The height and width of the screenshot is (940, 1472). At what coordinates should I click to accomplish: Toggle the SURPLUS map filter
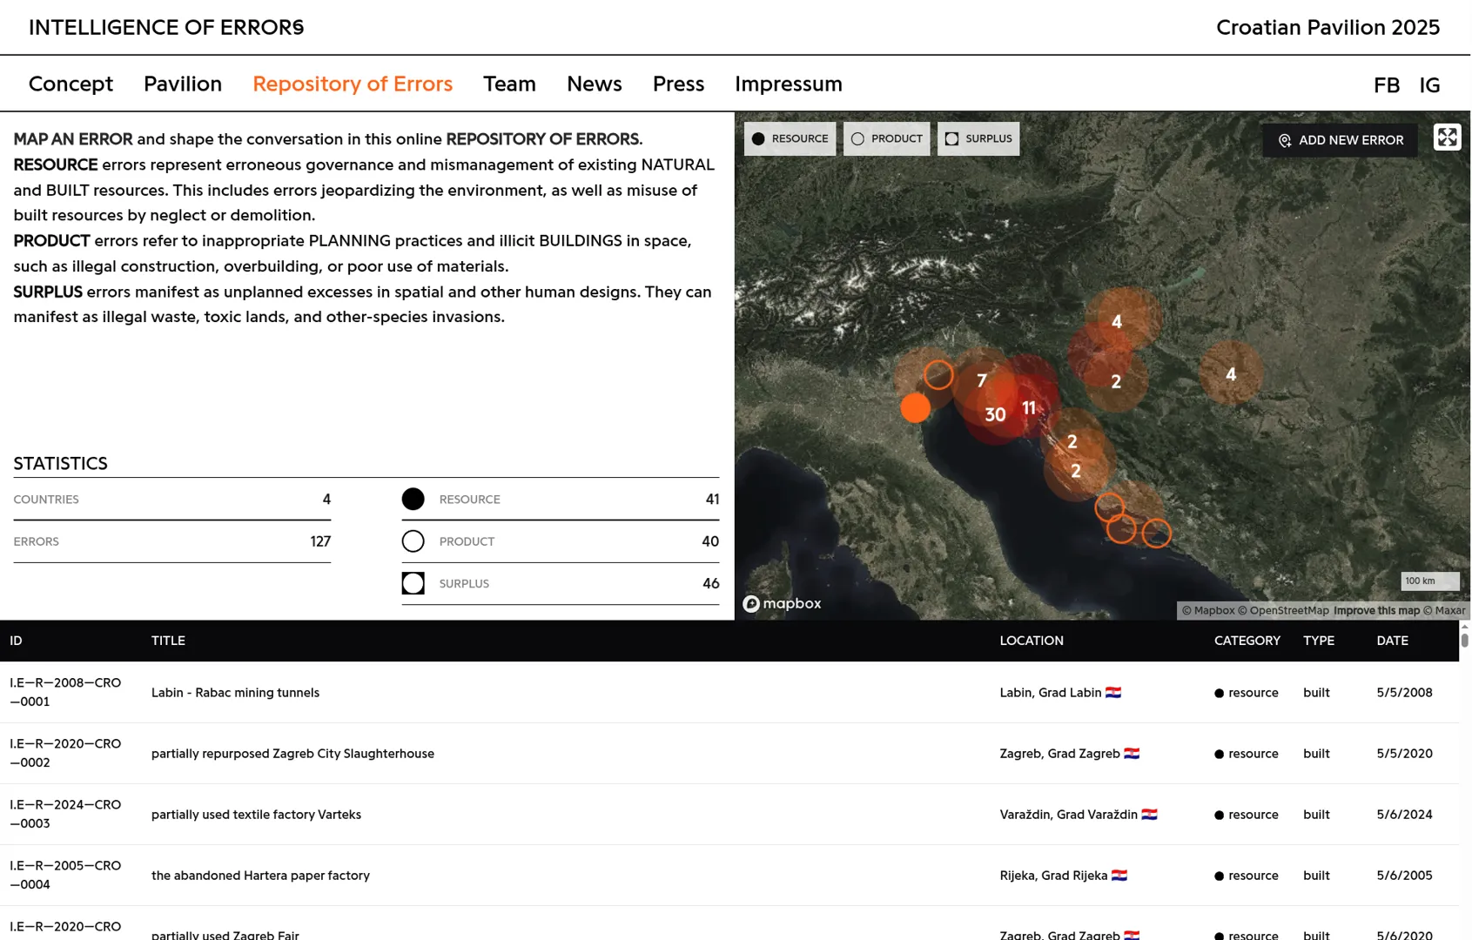(978, 139)
